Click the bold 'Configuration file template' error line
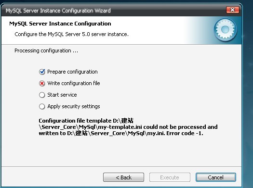This screenshot has height=188, width=253. [x=86, y=121]
